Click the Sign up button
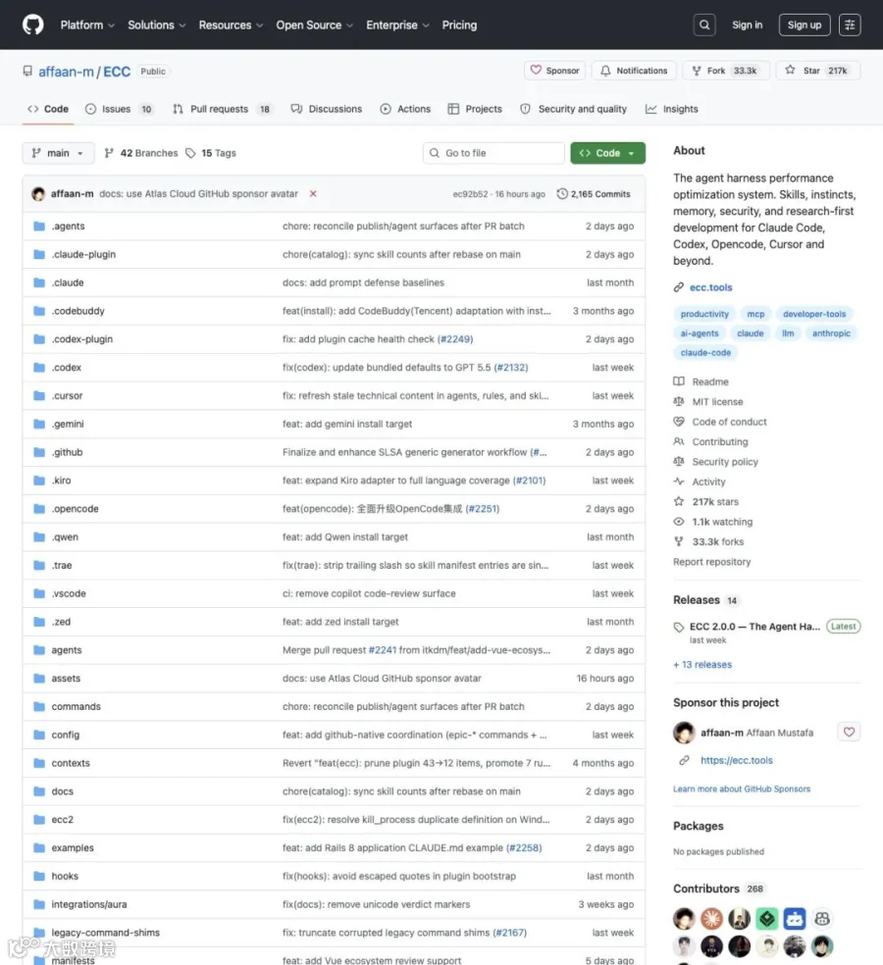 (x=805, y=25)
